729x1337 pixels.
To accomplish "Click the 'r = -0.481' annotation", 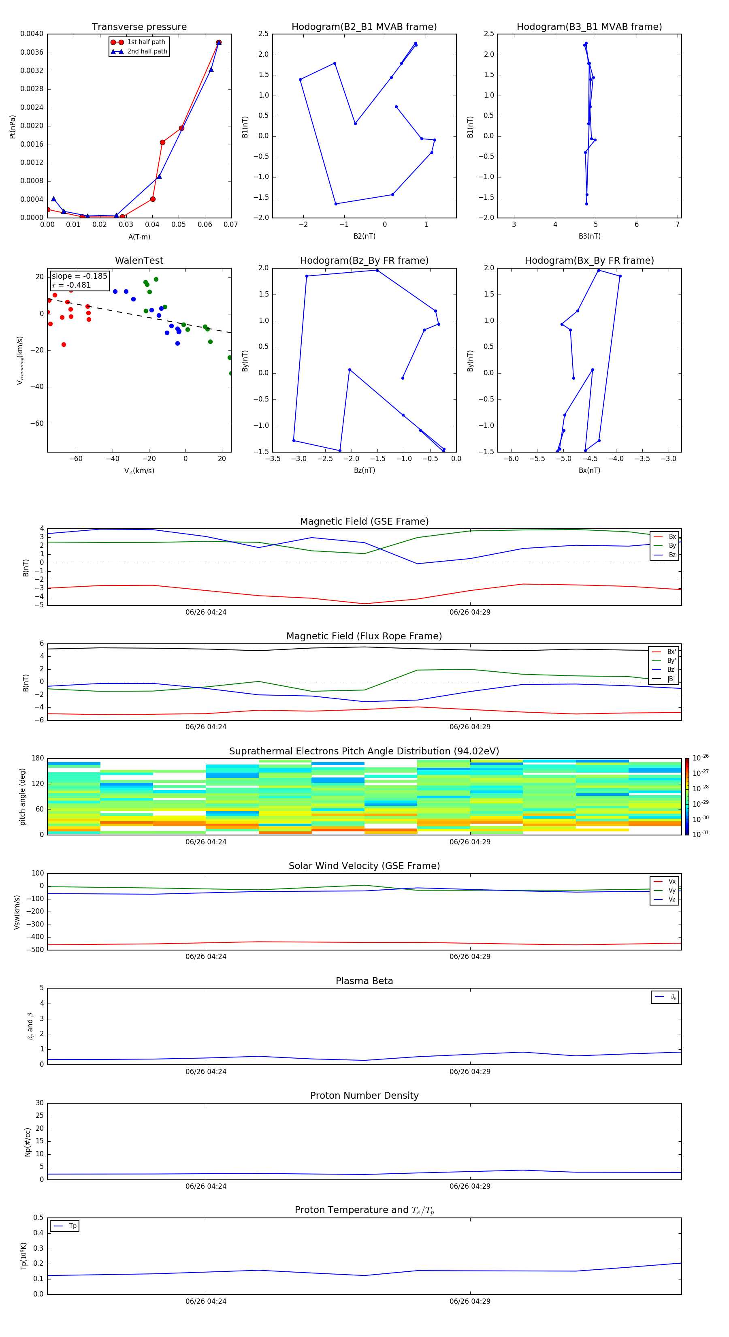I will [x=72, y=285].
